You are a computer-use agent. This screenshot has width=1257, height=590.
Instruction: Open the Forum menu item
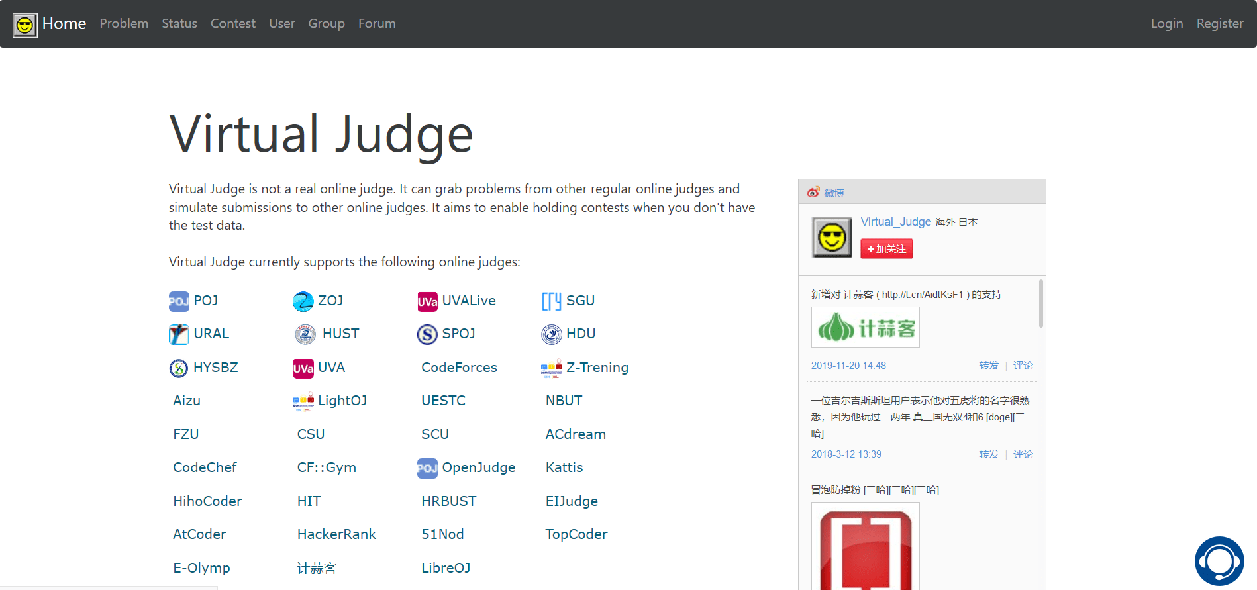coord(377,23)
